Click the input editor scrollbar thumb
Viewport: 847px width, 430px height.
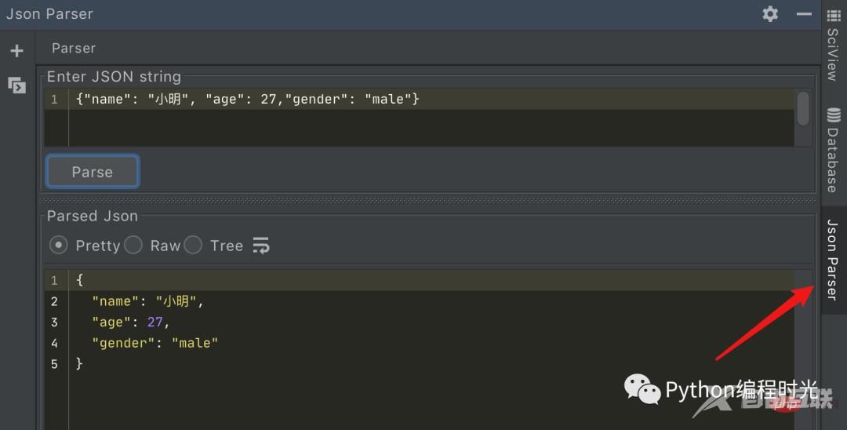pyautogui.click(x=803, y=108)
